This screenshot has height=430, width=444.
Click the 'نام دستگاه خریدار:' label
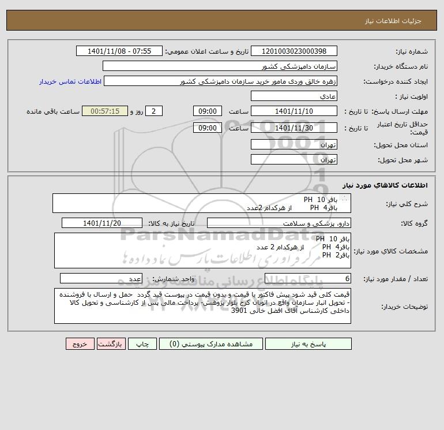[x=401, y=66]
